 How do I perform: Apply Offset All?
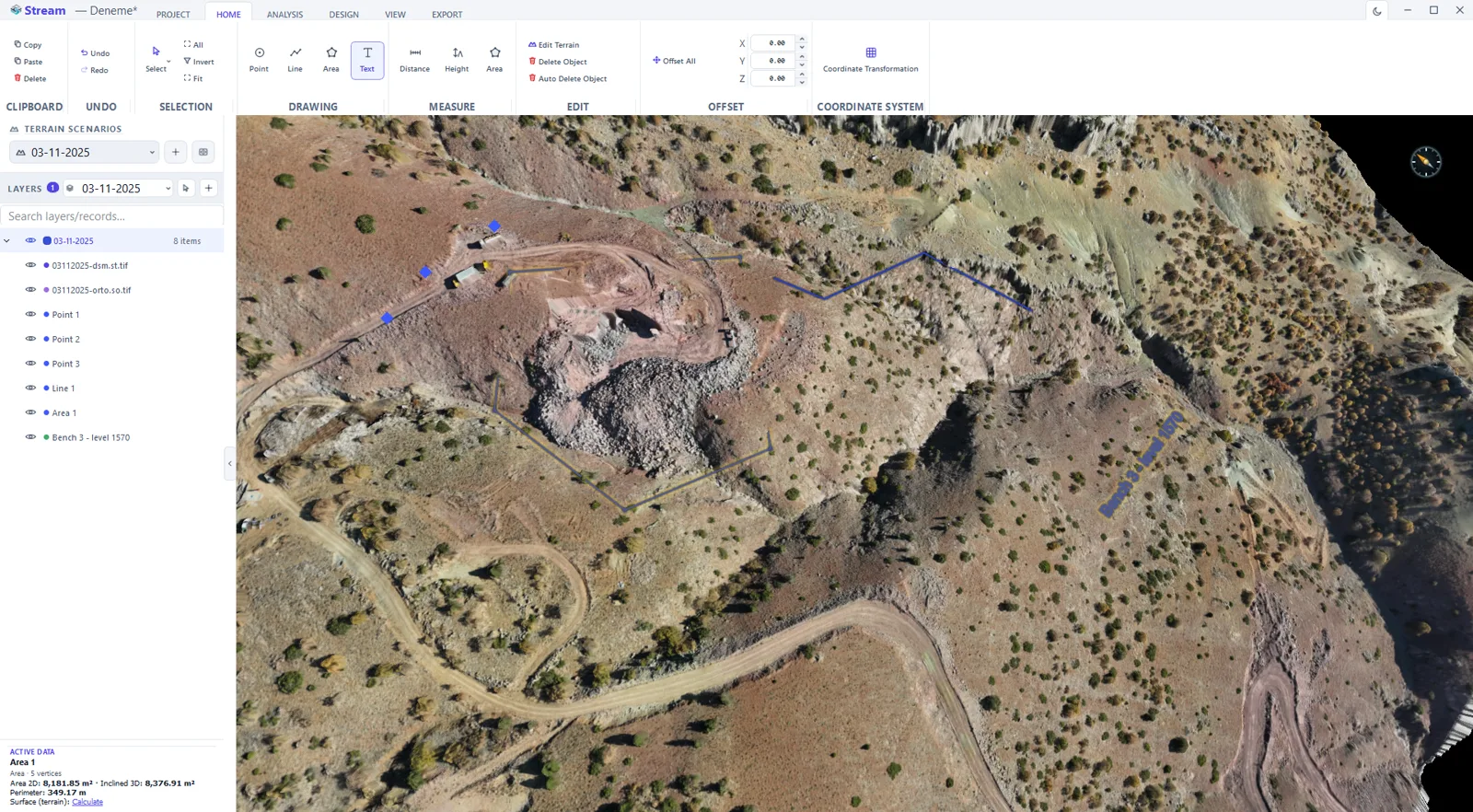674,61
